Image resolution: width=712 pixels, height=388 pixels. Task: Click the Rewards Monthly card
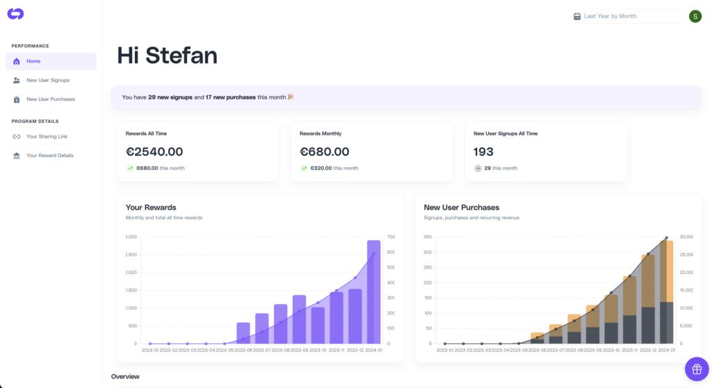tap(371, 151)
